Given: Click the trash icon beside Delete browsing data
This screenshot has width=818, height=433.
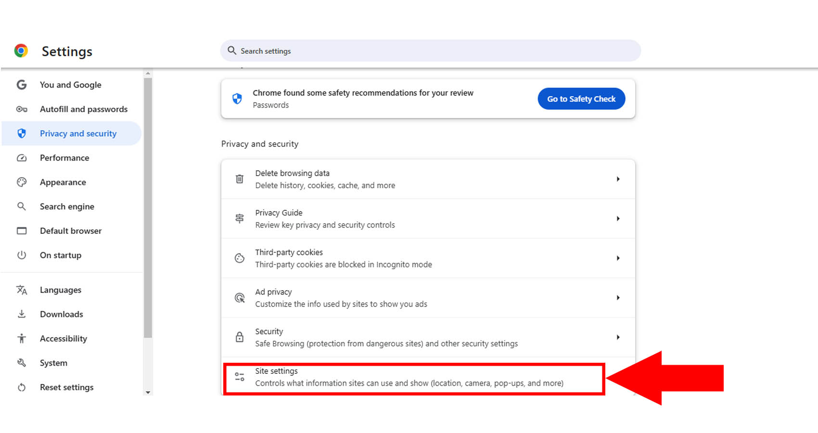Looking at the screenshot, I should click(239, 179).
